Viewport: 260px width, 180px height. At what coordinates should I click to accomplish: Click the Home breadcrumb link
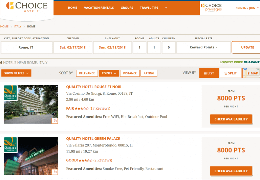click(x=4, y=26)
